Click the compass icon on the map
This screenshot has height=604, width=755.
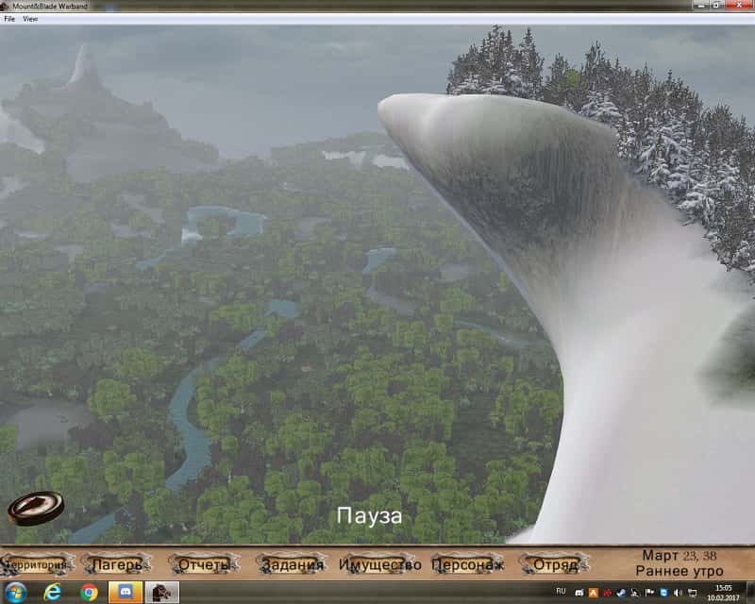tap(35, 507)
